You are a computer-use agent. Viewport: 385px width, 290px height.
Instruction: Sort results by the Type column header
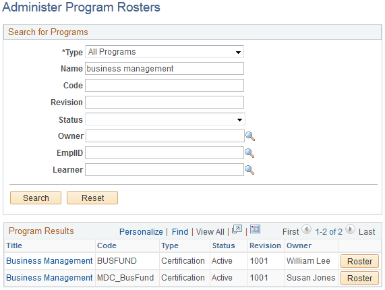tap(170, 245)
